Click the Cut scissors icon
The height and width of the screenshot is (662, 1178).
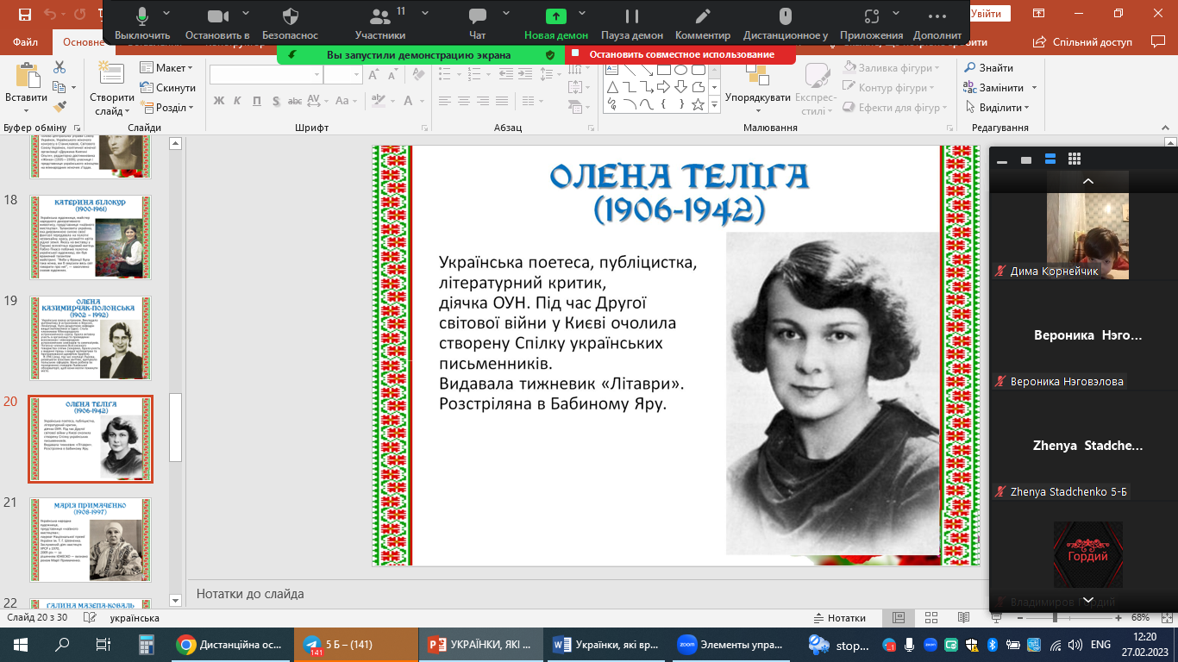coord(60,67)
